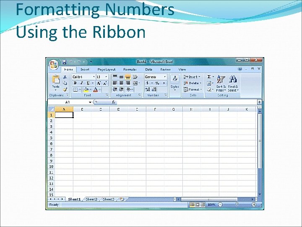The image size is (302, 227).
Task: Middle align cell contents
Action: tap(121, 77)
